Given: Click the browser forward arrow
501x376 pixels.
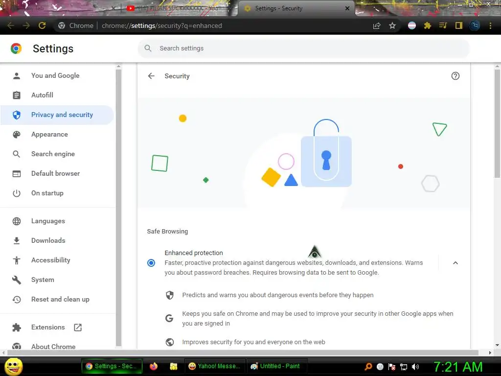Looking at the screenshot, I should point(26,25).
